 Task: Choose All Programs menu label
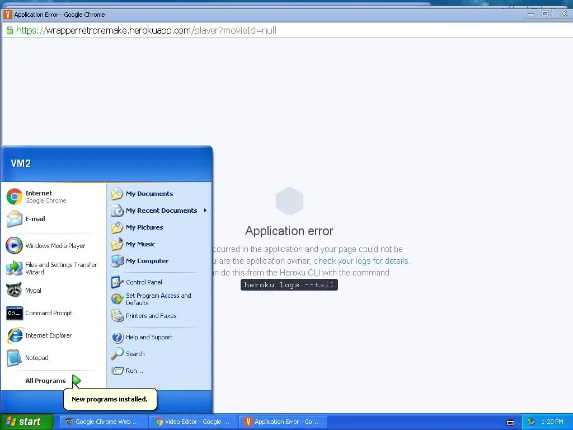tap(46, 381)
